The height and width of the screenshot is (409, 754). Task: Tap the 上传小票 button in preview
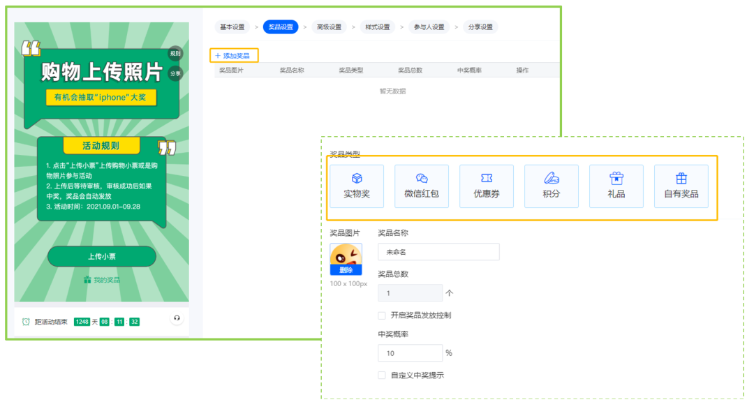point(101,256)
